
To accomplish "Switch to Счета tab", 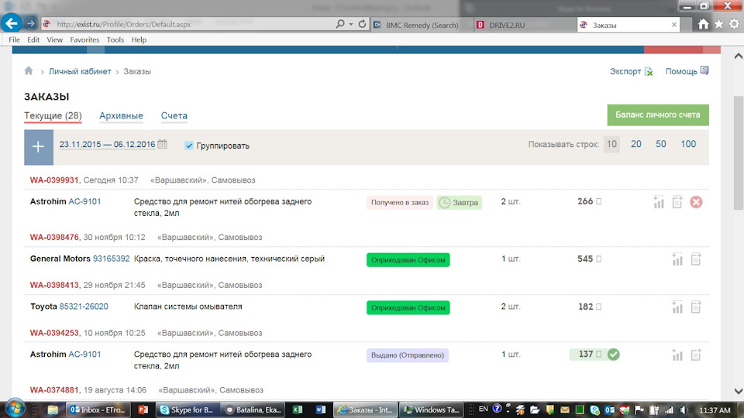I will click(174, 115).
